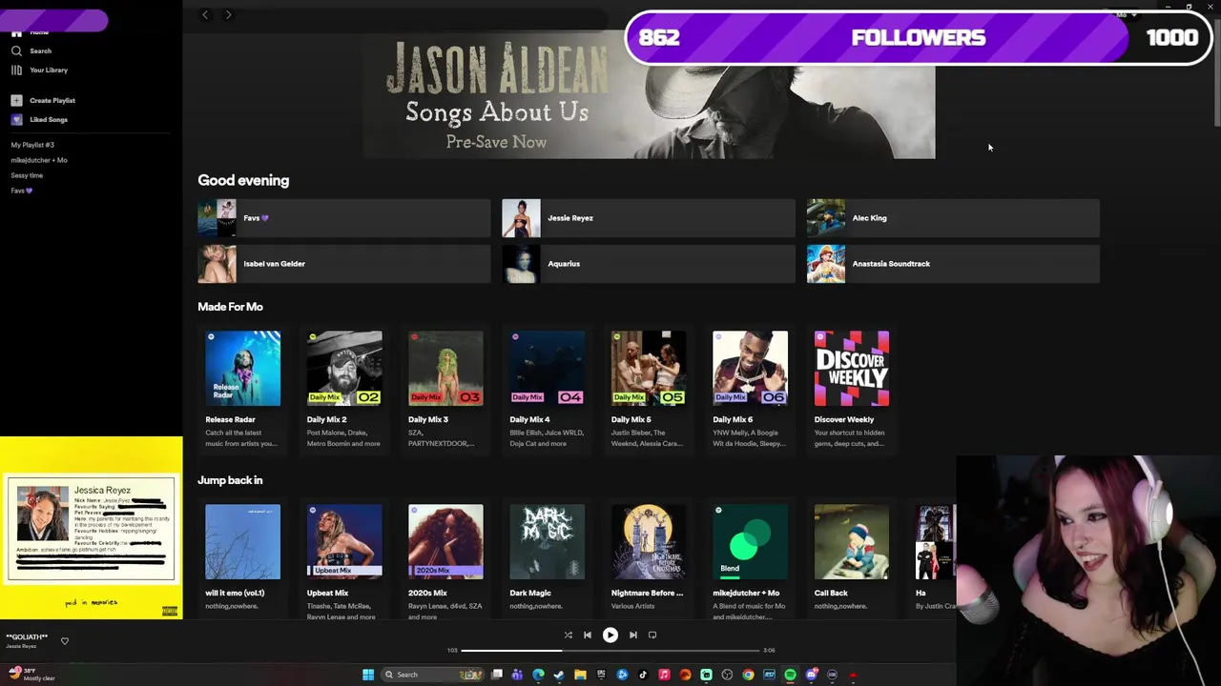Skip to previous track
The image size is (1221, 686).
pyautogui.click(x=588, y=635)
